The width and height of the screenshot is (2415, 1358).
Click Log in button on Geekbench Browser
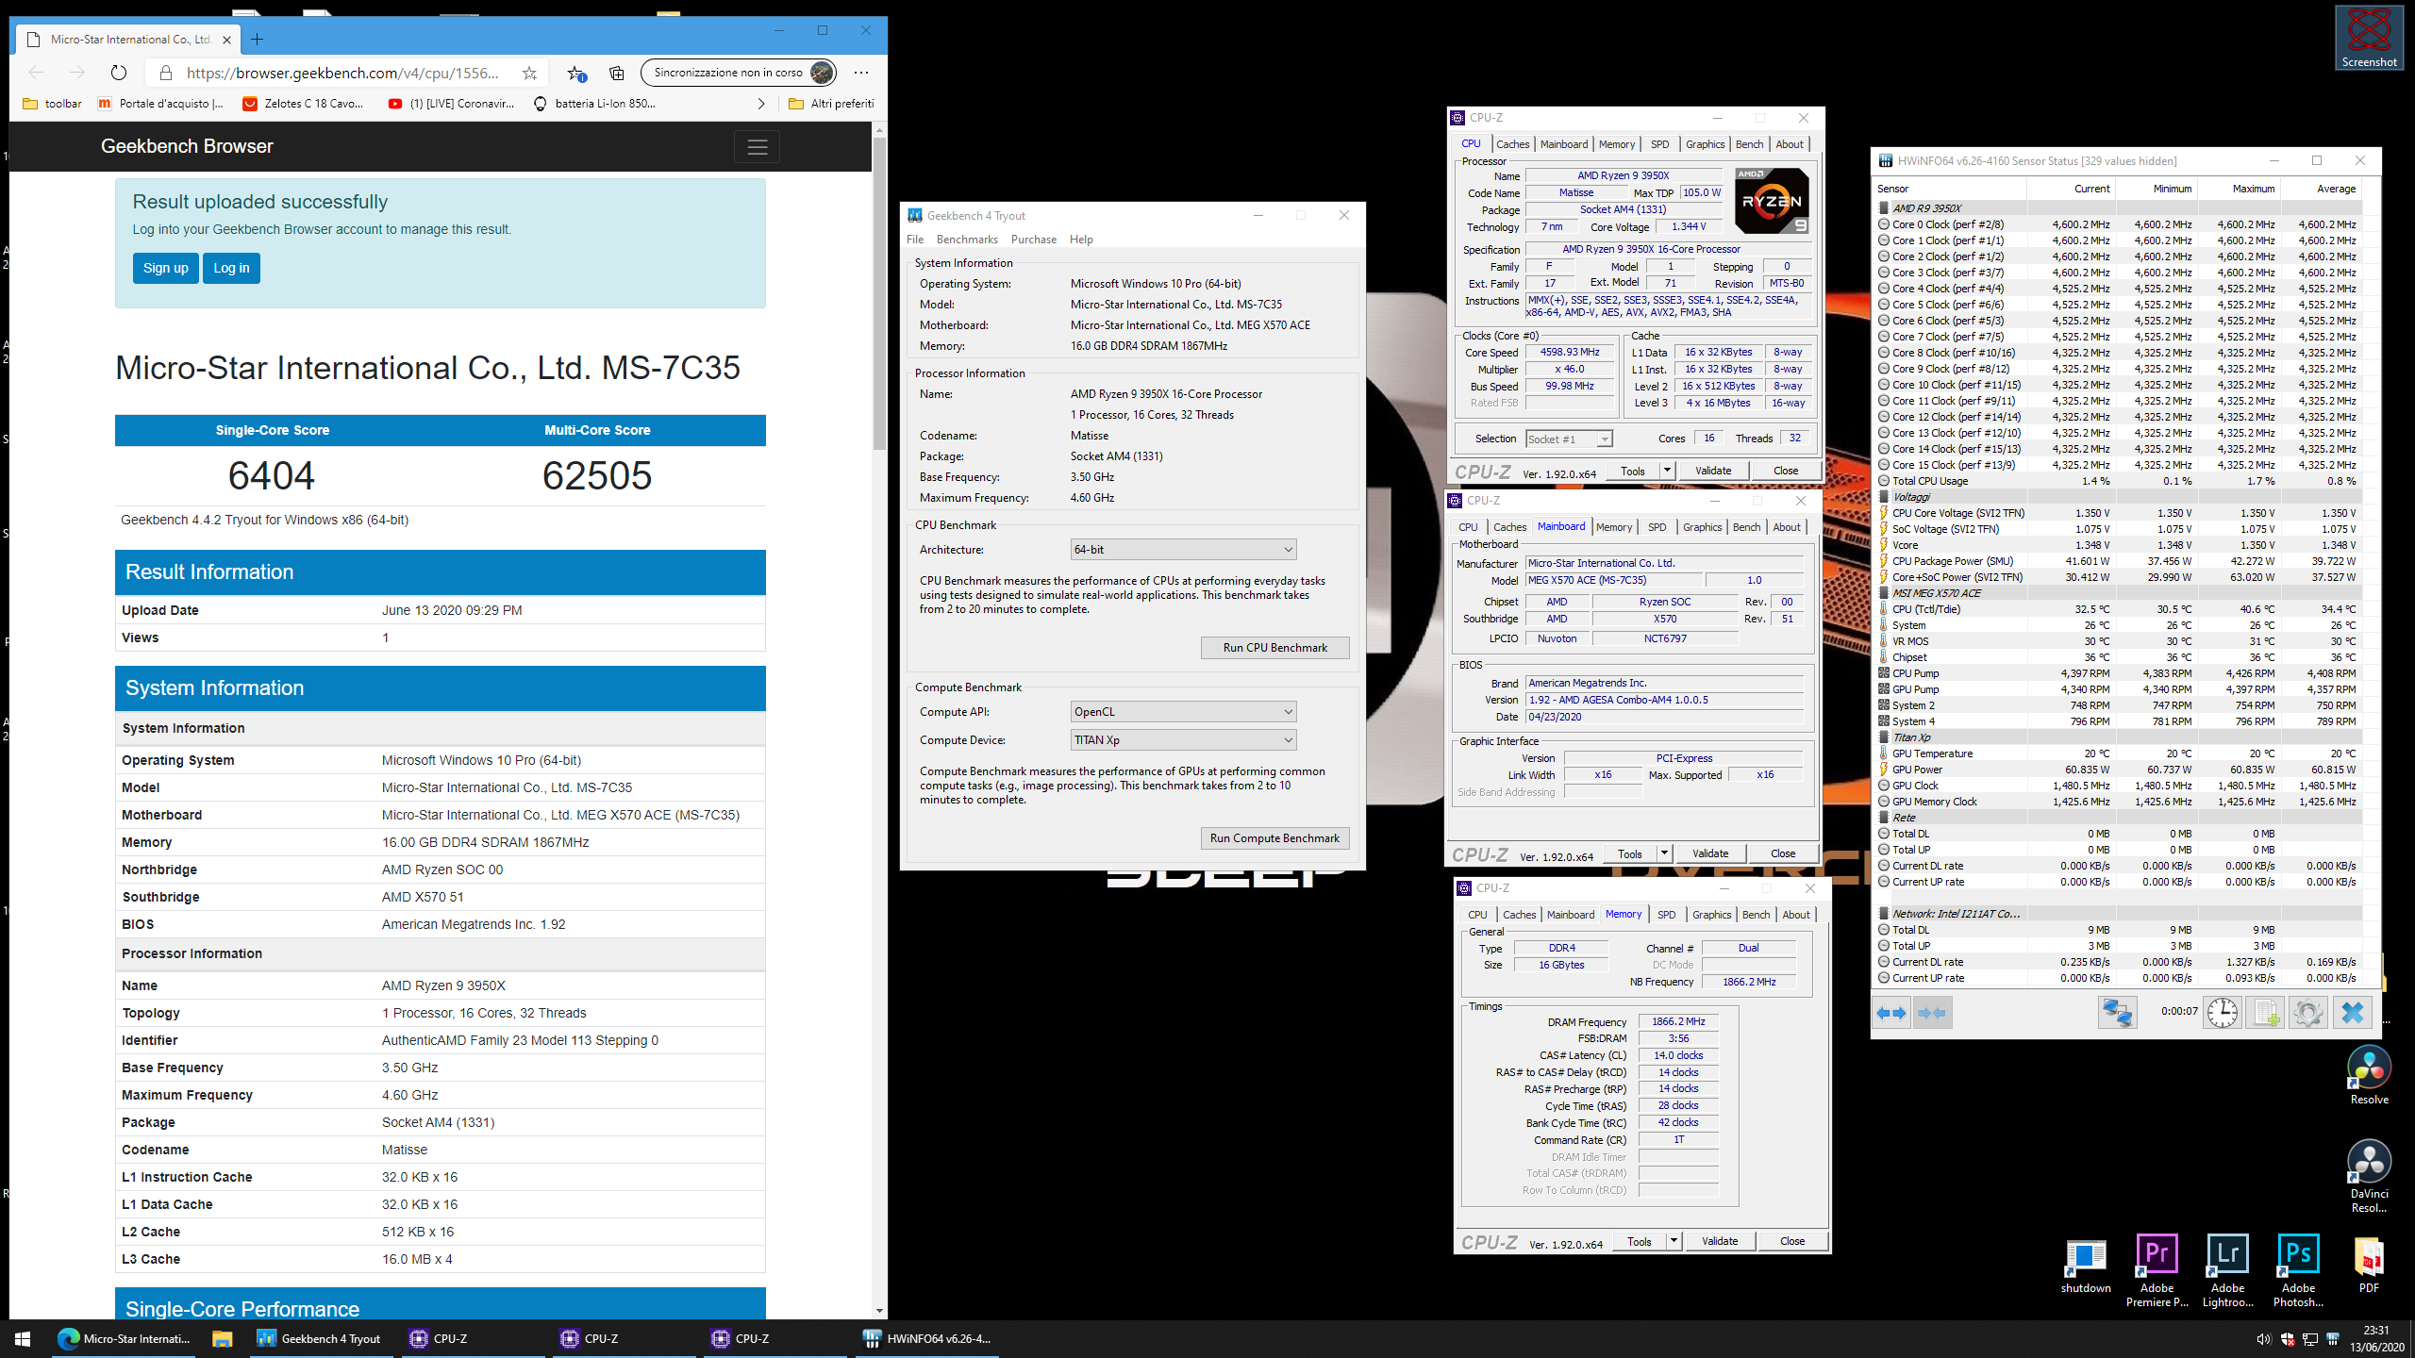231,269
